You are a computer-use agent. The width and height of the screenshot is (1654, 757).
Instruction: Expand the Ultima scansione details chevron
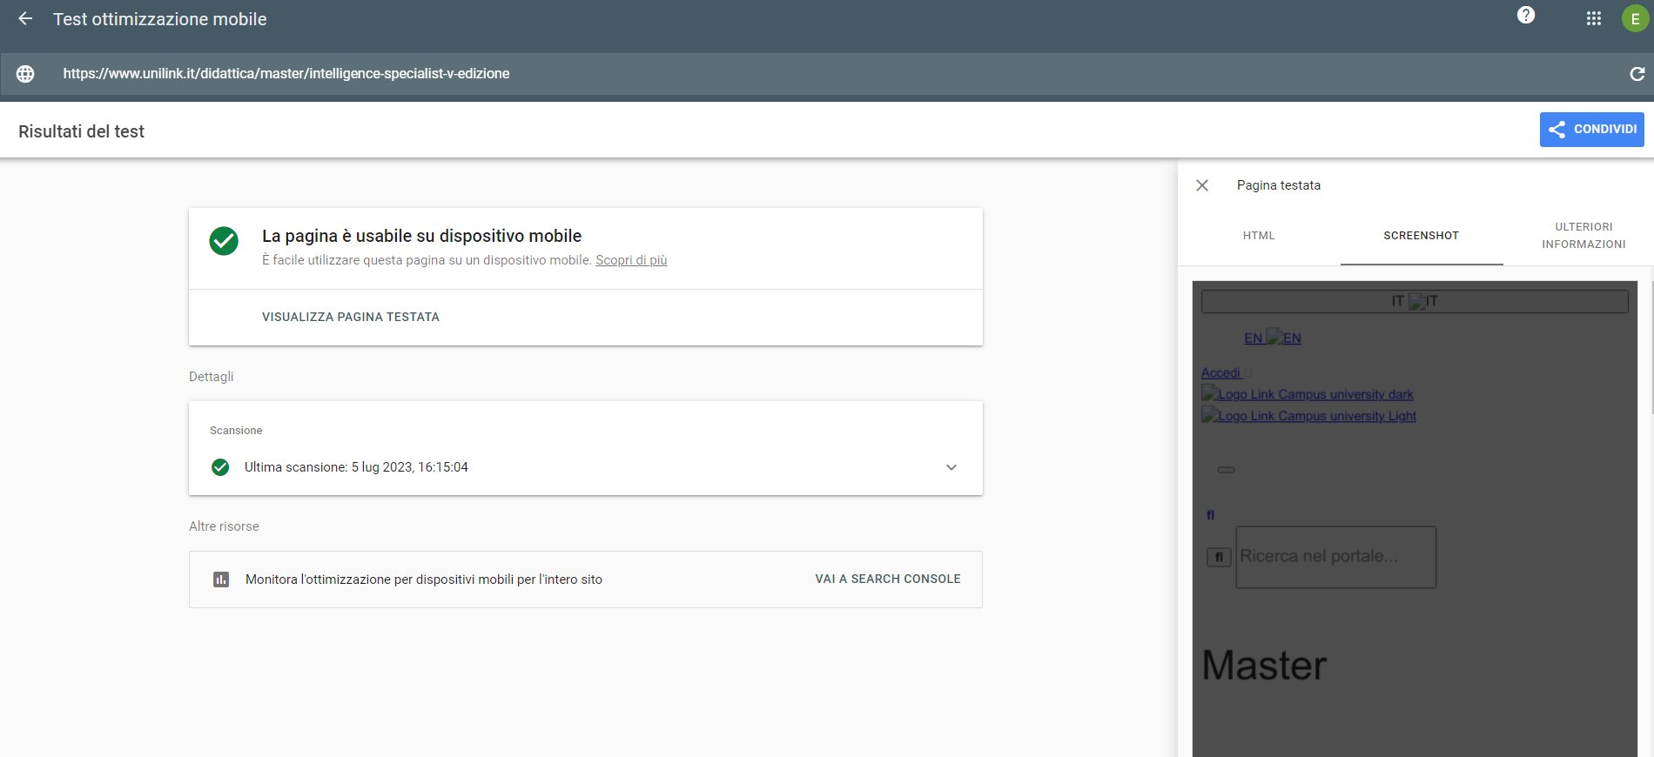click(951, 467)
